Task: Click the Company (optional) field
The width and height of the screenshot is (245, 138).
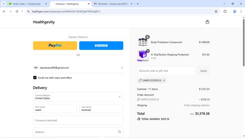Action: tap(78, 120)
